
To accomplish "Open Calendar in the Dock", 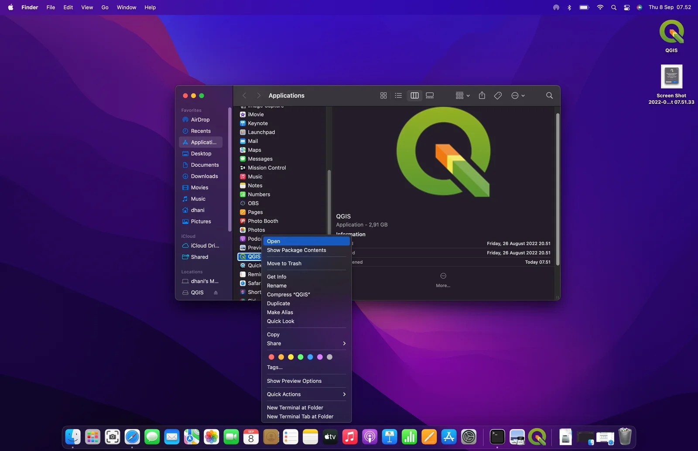I will [x=251, y=437].
